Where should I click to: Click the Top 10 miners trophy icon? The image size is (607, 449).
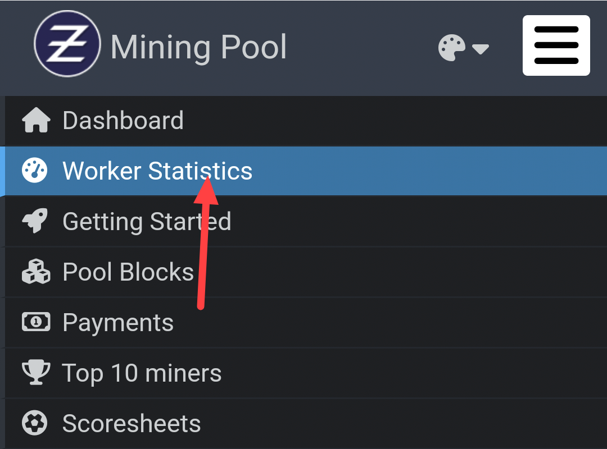(x=35, y=373)
